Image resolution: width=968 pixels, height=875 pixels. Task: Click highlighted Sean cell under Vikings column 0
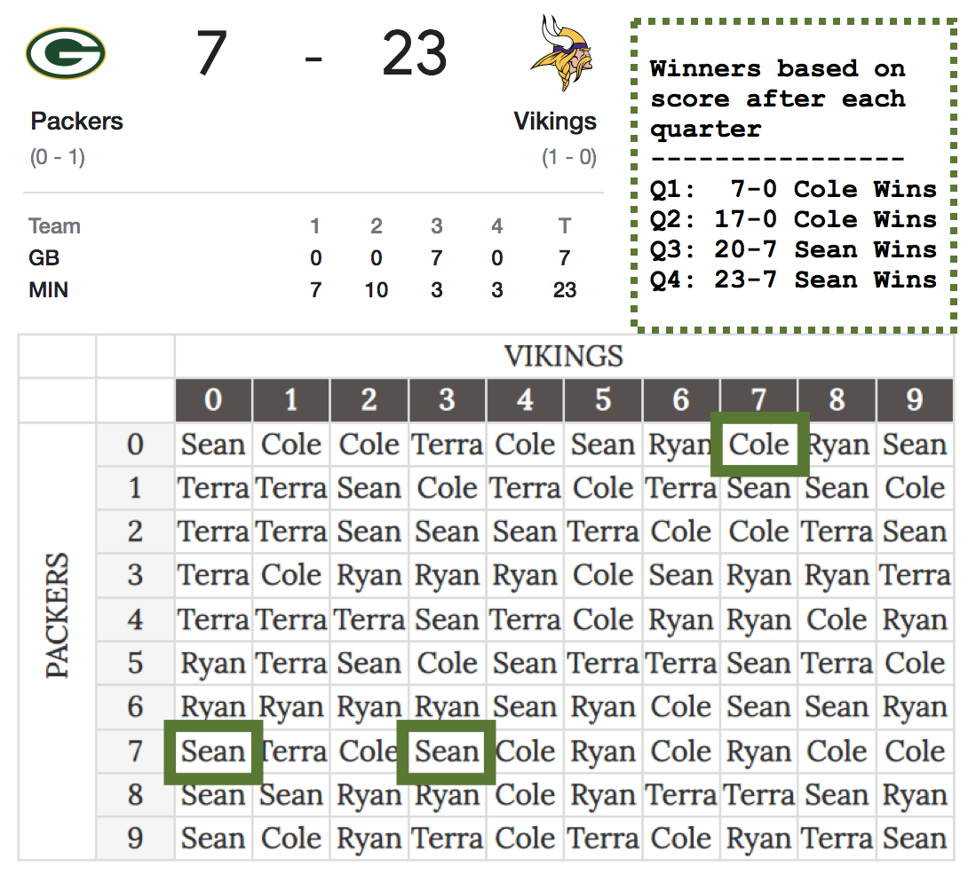coord(213,752)
